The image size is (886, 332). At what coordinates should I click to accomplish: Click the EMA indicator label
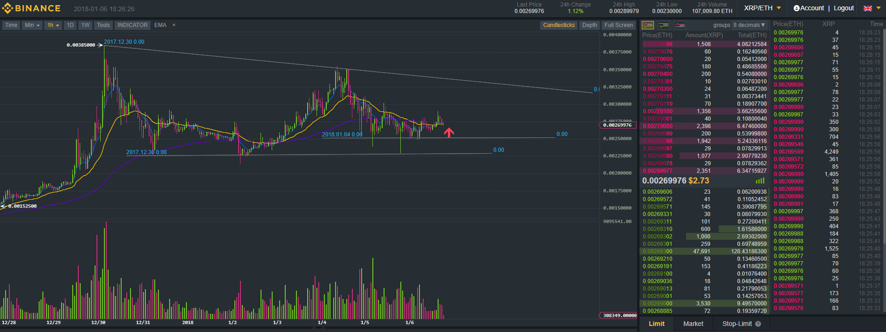coord(160,25)
